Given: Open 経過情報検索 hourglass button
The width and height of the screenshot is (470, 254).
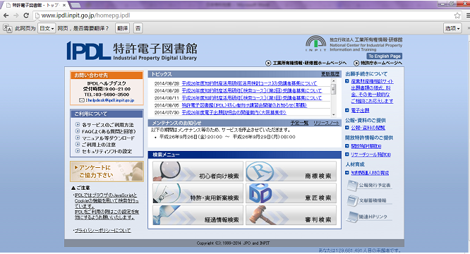Looking at the screenshot, I should tap(198, 215).
